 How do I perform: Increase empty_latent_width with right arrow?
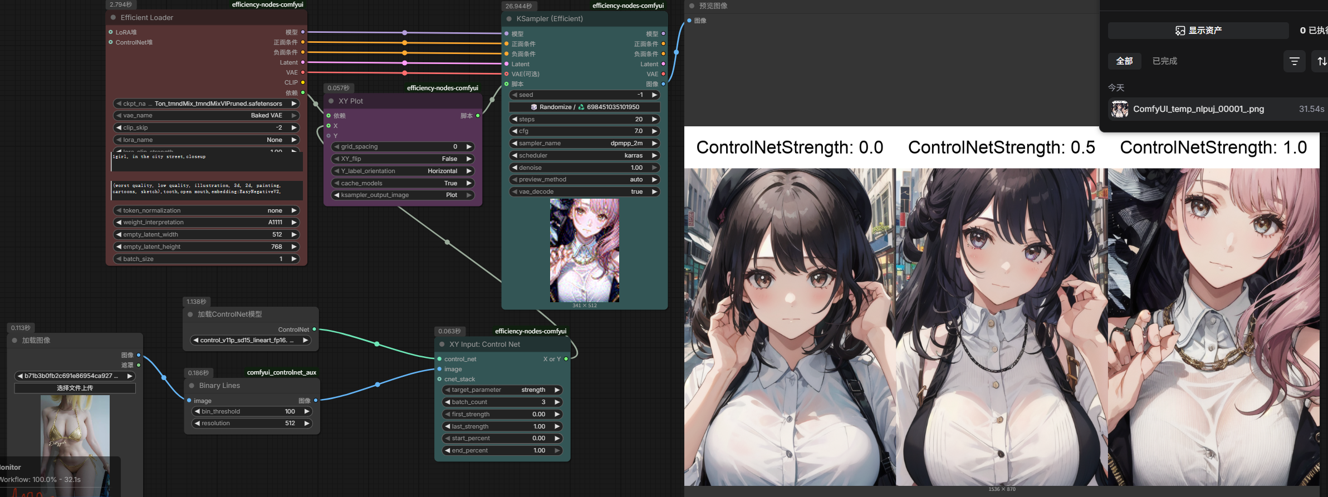click(x=294, y=235)
